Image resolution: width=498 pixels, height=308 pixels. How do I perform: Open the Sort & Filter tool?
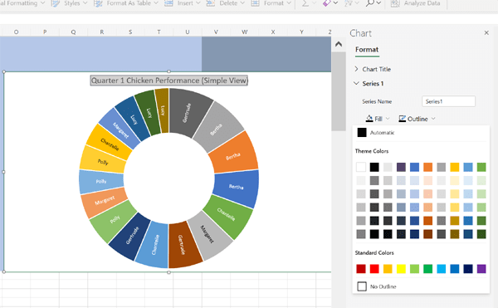tap(349, 3)
